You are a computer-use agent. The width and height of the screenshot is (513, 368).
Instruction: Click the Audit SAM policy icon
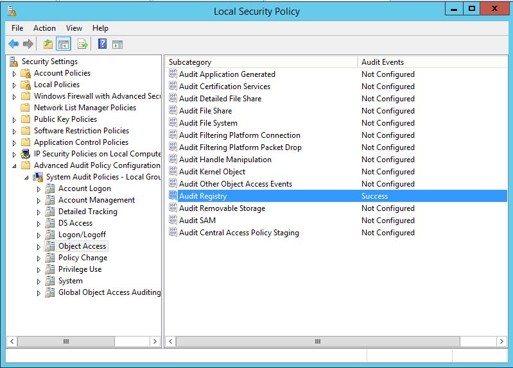pyautogui.click(x=173, y=221)
